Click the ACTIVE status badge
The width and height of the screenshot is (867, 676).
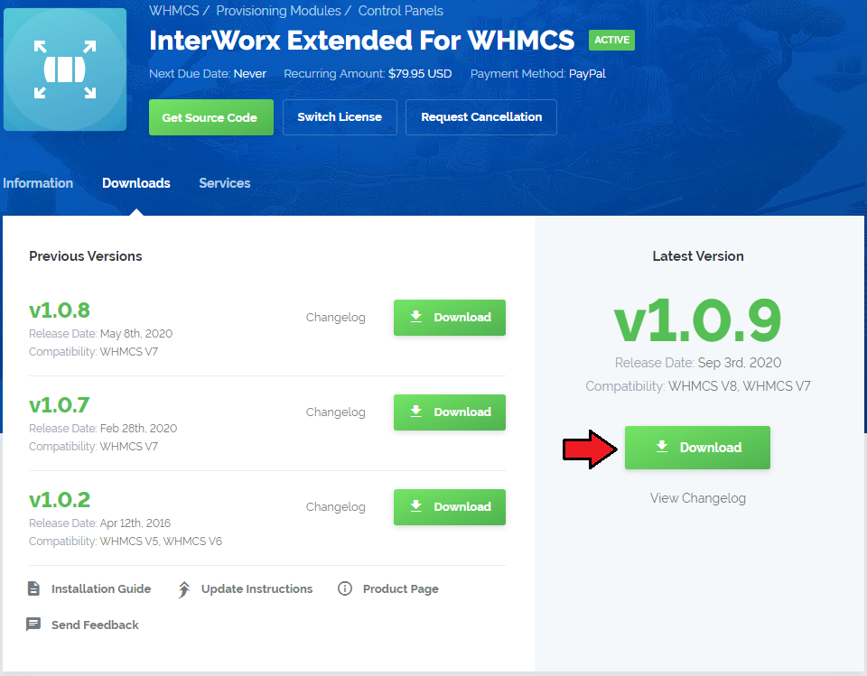pyautogui.click(x=611, y=40)
